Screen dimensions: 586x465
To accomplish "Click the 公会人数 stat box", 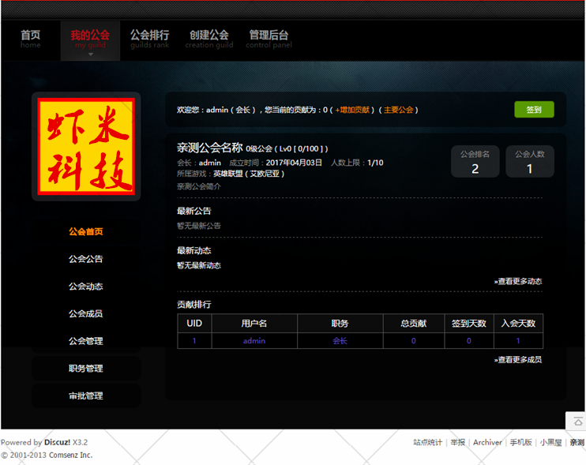I will [530, 161].
